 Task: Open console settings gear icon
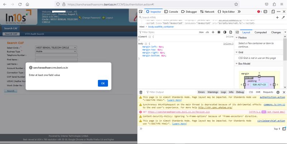[x=278, y=92]
